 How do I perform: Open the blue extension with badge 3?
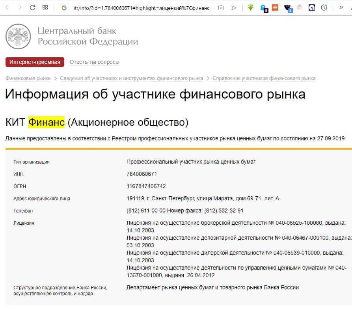pos(264,8)
